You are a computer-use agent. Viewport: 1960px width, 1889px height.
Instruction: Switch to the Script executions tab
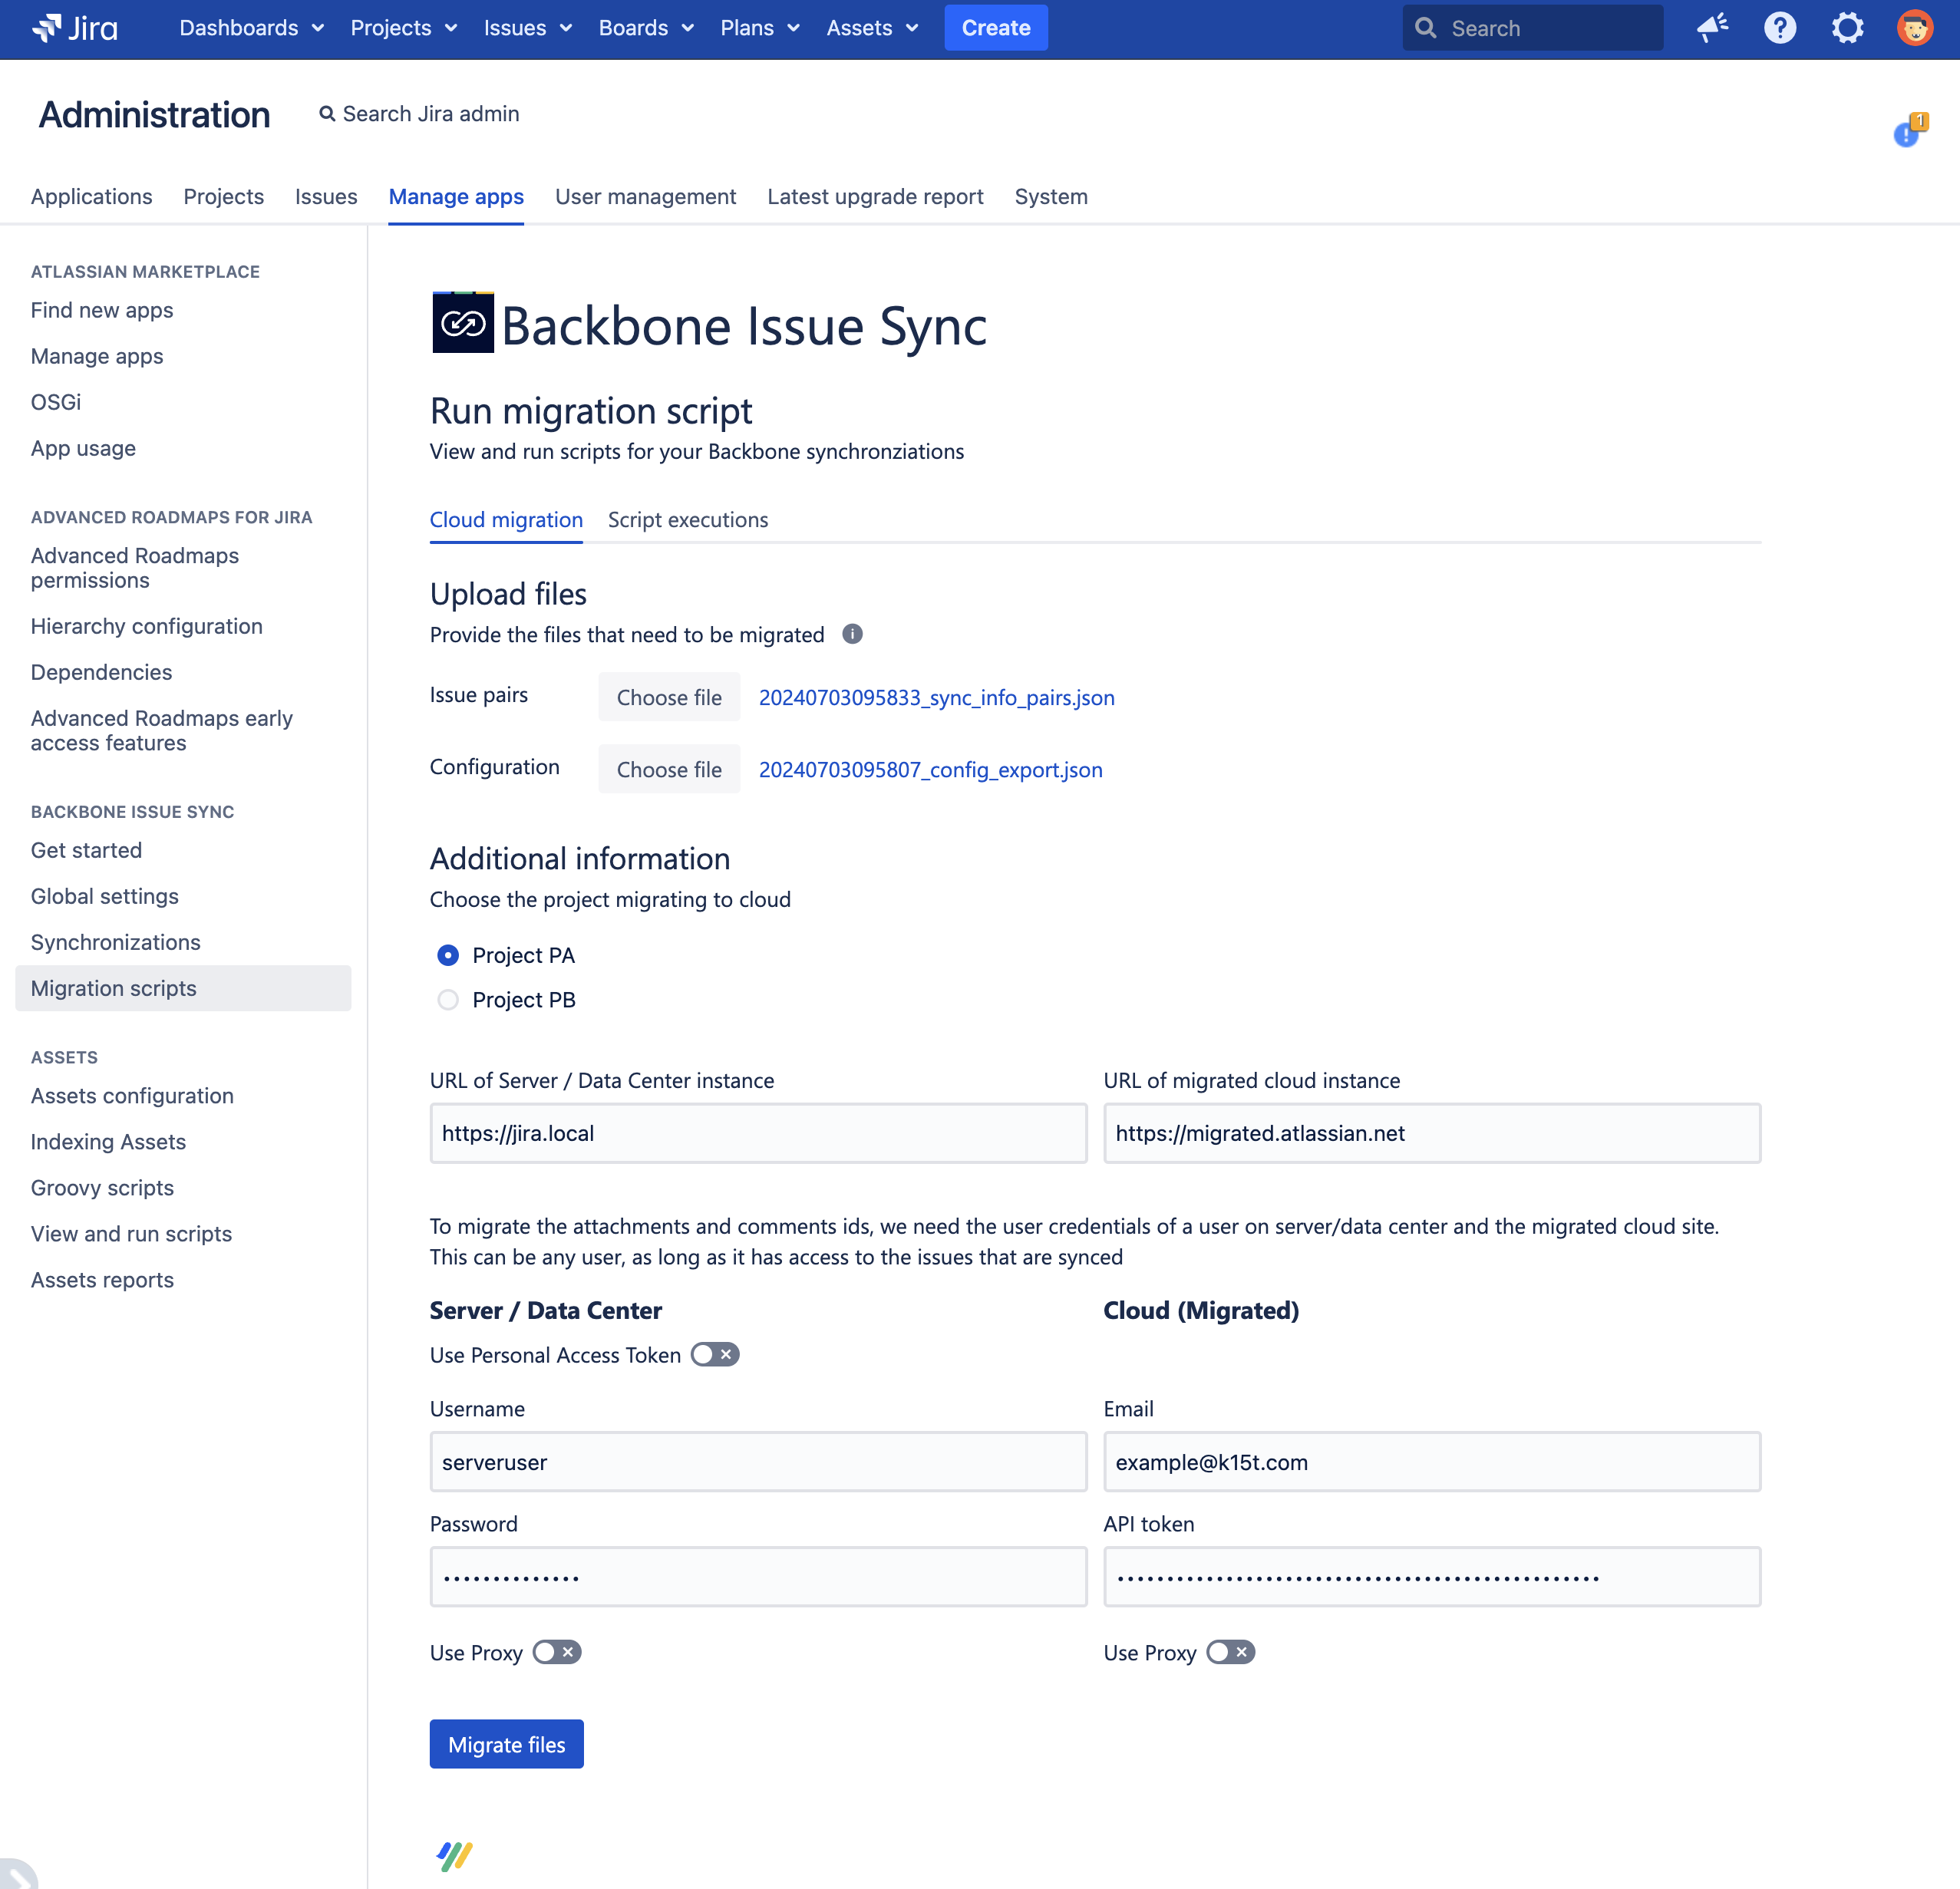(687, 520)
